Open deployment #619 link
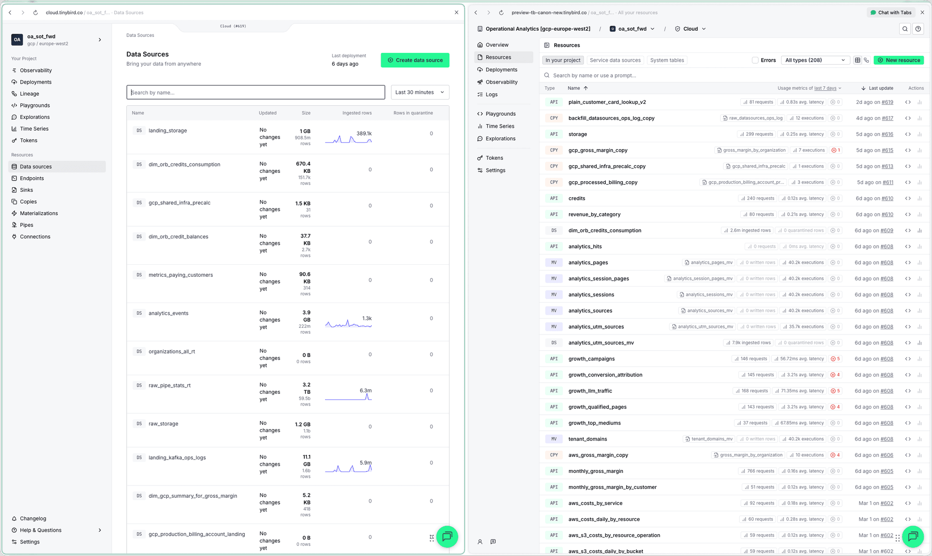 [887, 102]
